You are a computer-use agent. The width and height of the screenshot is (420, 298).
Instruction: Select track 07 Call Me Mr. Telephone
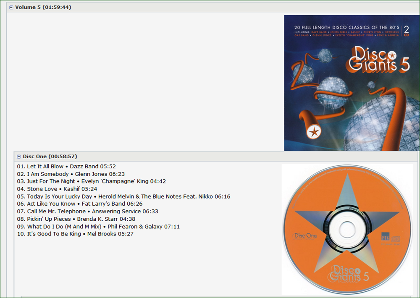coord(88,211)
